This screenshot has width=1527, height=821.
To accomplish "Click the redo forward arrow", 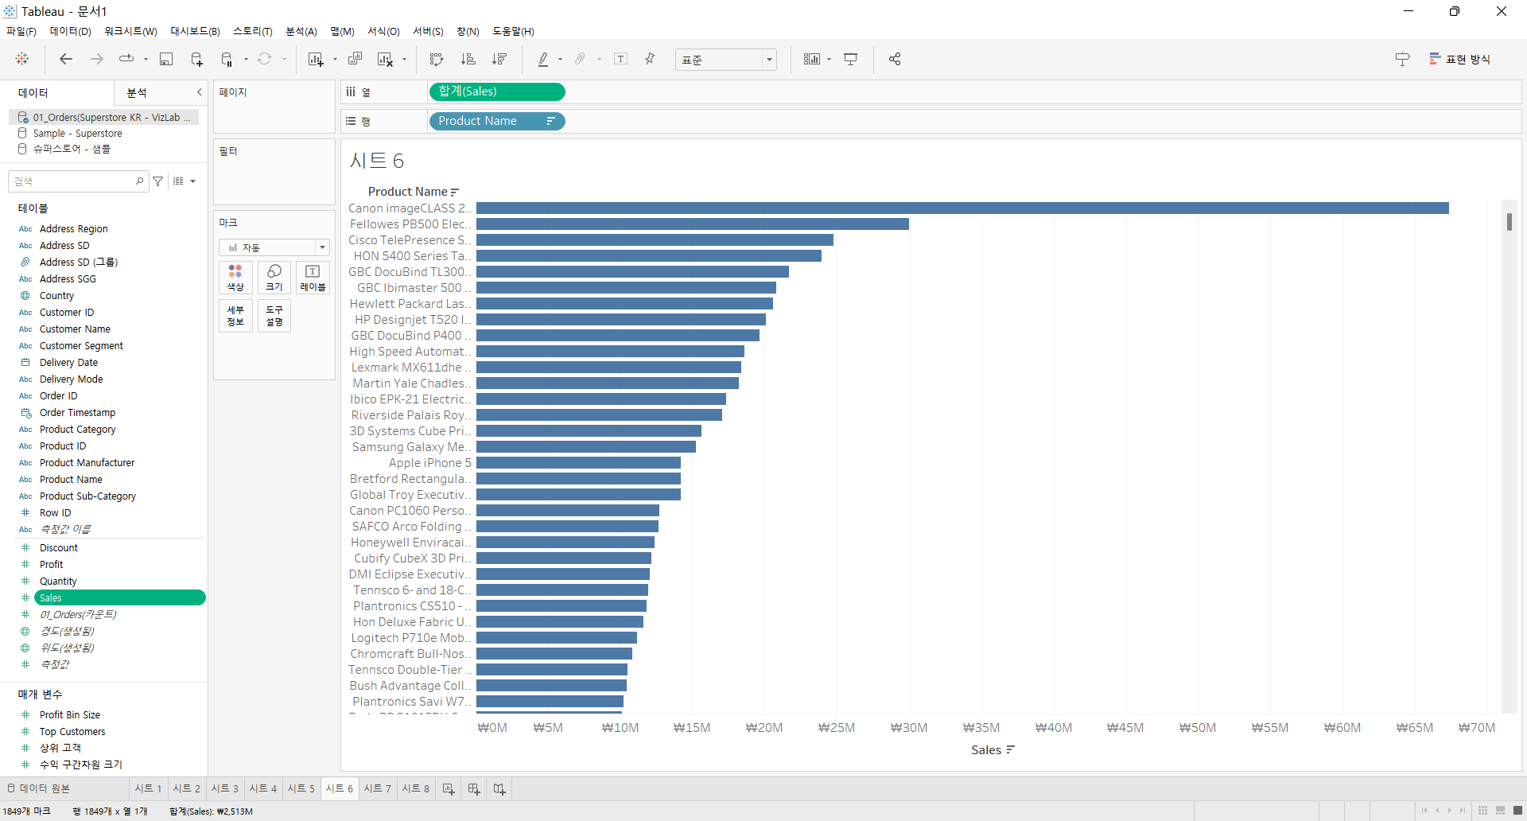I will (97, 59).
